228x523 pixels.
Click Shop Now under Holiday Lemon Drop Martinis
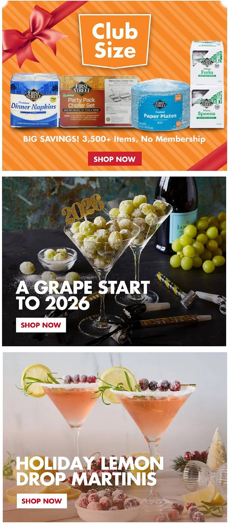[x=42, y=501]
